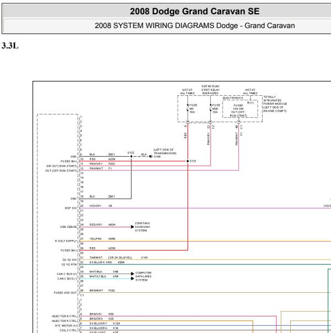The image size is (331, 333).
Task: Click 'FUSED ASD OUT' pin label
Action: click(x=65, y=293)
